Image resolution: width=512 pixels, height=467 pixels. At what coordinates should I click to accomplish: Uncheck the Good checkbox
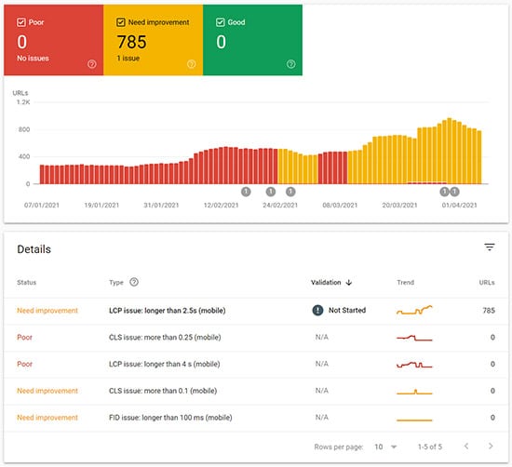tap(220, 22)
